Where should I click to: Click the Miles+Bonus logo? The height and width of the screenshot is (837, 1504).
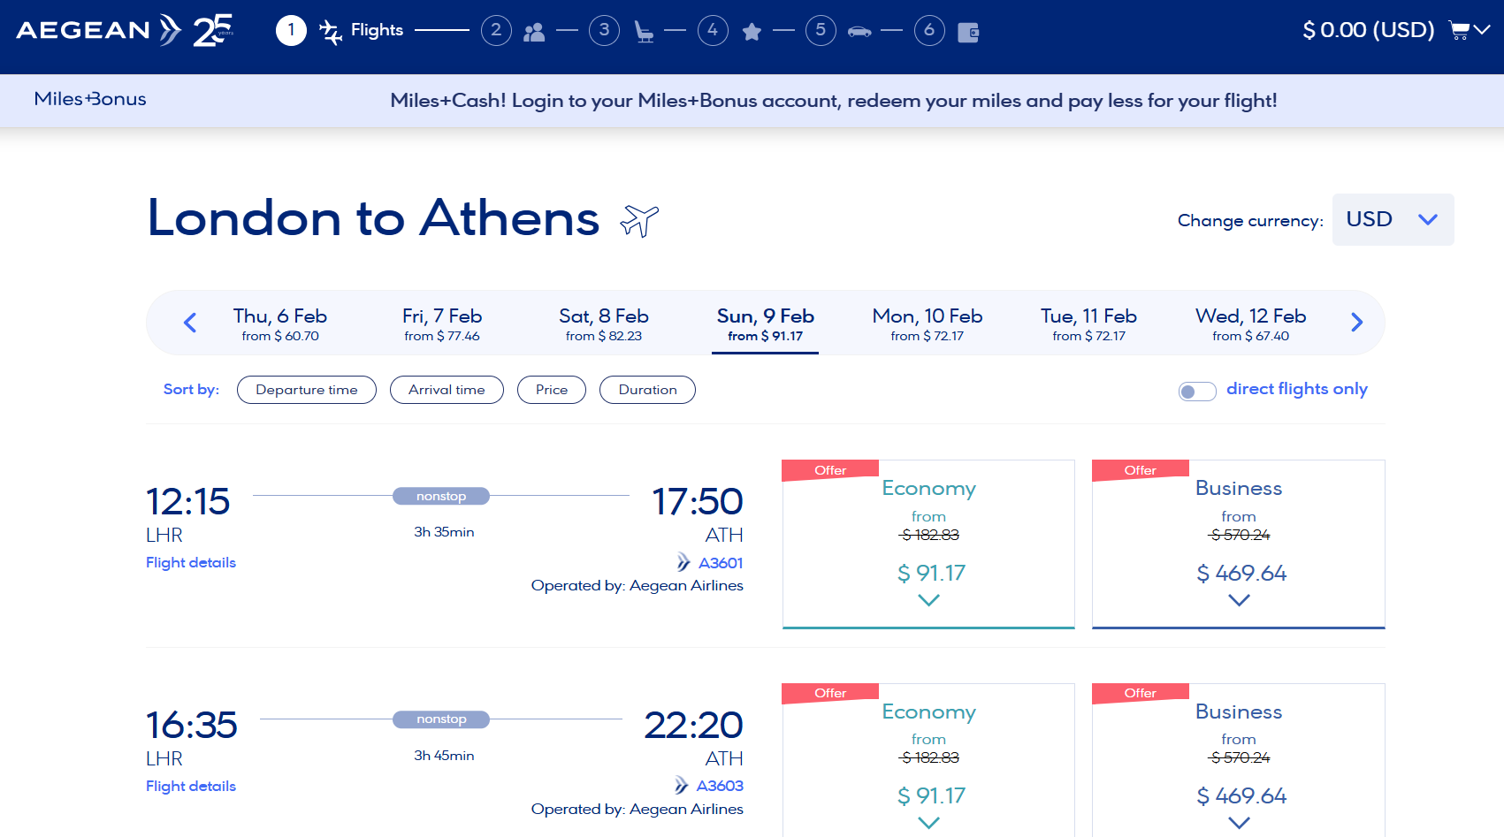[90, 99]
